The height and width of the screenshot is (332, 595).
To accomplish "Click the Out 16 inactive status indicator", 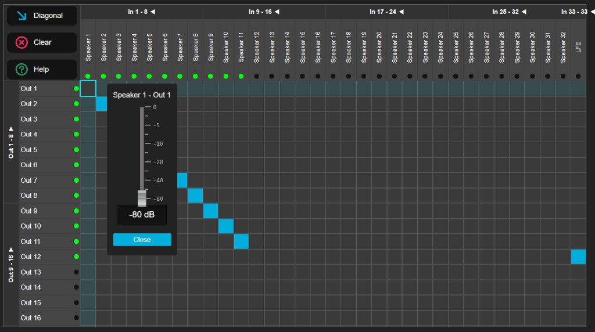I will pos(76,318).
